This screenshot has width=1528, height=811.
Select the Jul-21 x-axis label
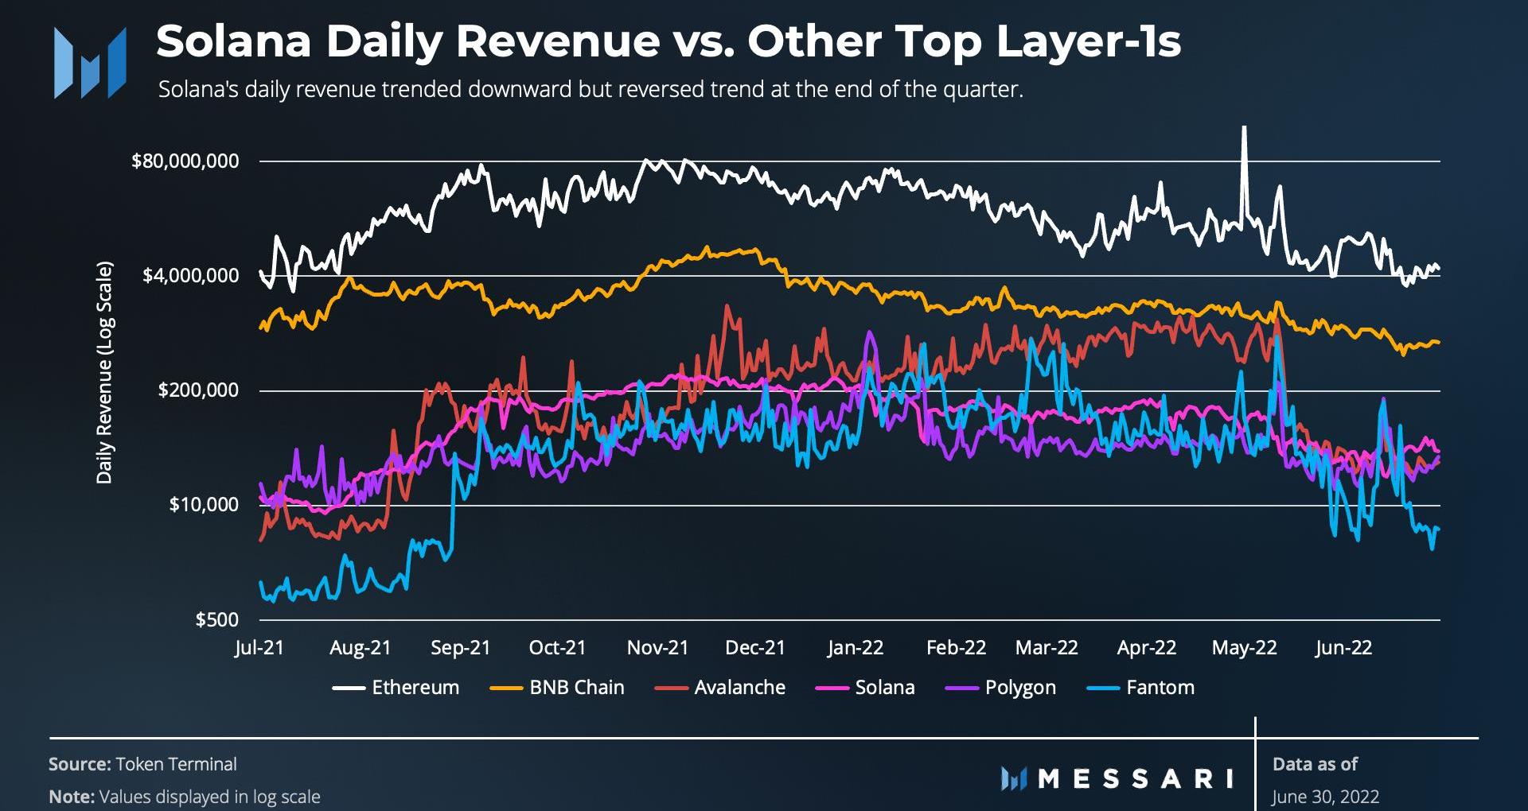[259, 648]
